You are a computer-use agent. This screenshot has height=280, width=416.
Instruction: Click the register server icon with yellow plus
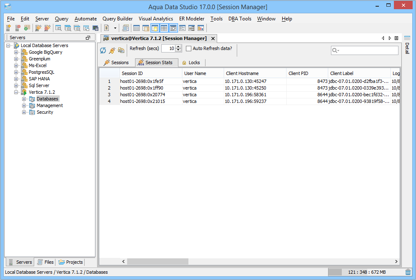point(8,28)
